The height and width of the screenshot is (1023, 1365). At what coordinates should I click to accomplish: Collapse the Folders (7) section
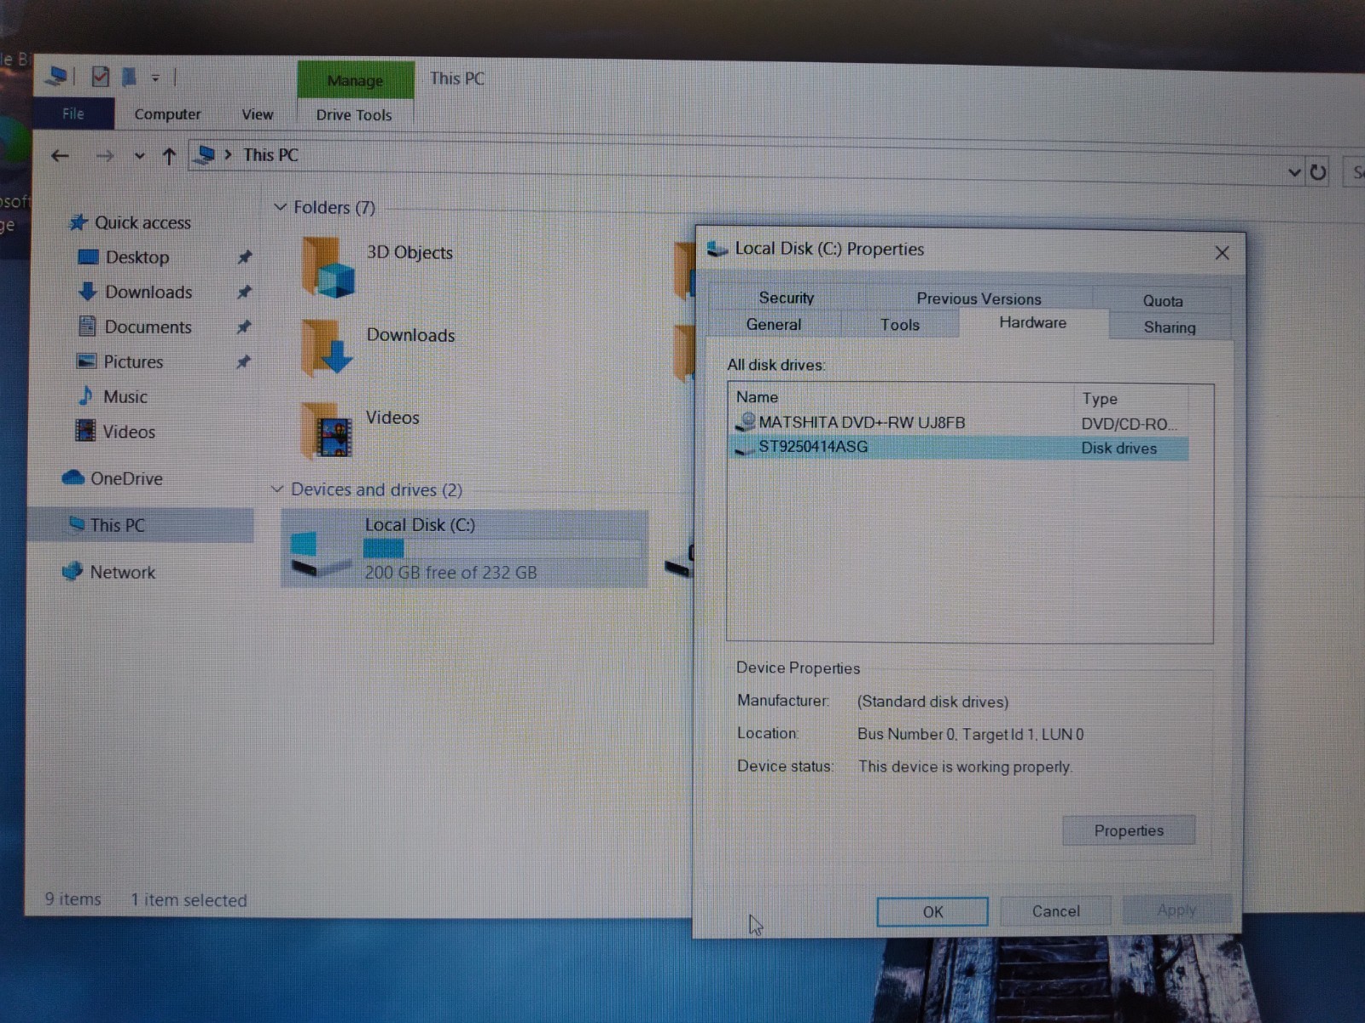[x=280, y=207]
